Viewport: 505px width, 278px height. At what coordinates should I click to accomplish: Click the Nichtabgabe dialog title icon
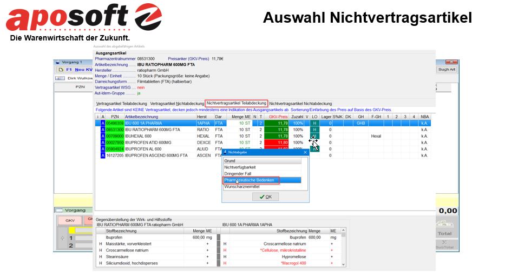coord(225,152)
